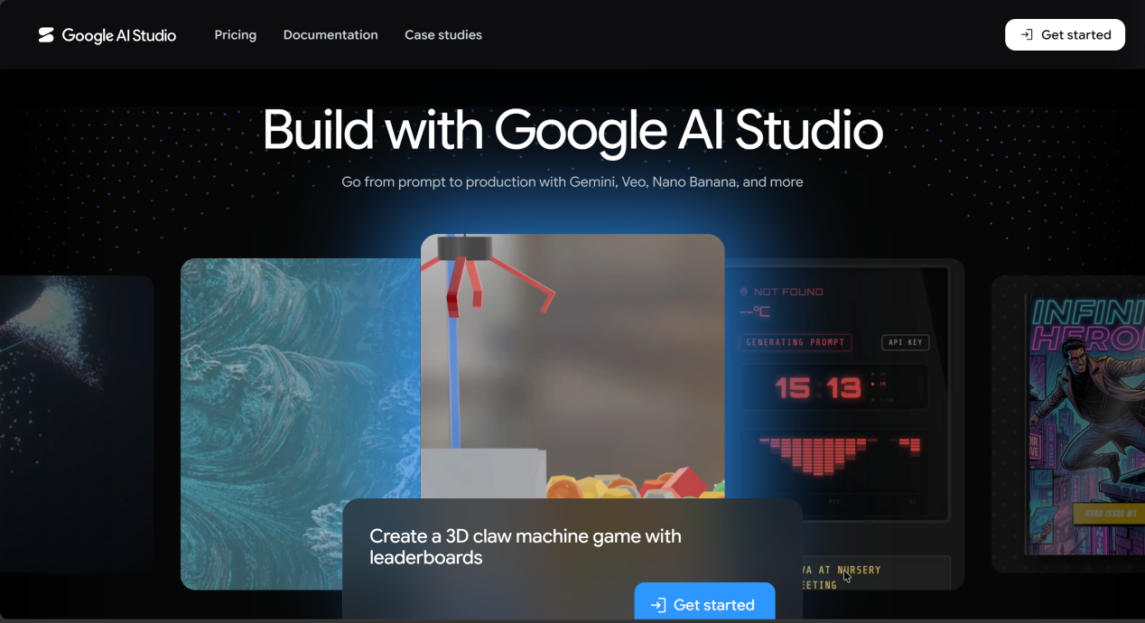Select the 3D claw machine game preview
Image resolution: width=1145 pixels, height=623 pixels.
point(572,366)
